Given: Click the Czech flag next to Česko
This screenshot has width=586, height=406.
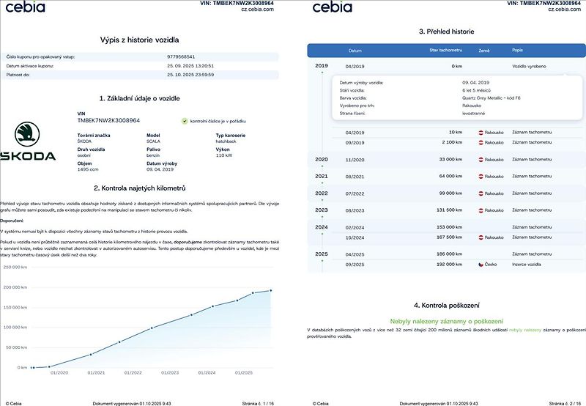Looking at the screenshot, I should [x=481, y=265].
